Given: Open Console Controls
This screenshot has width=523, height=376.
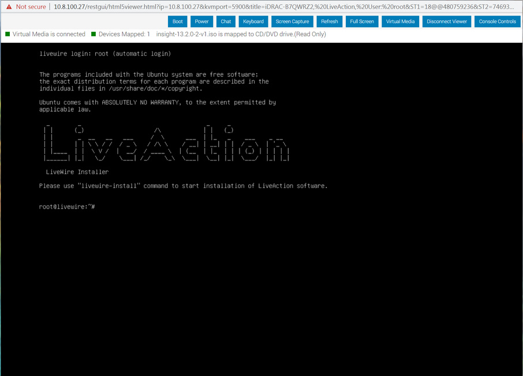Looking at the screenshot, I should click(498, 21).
